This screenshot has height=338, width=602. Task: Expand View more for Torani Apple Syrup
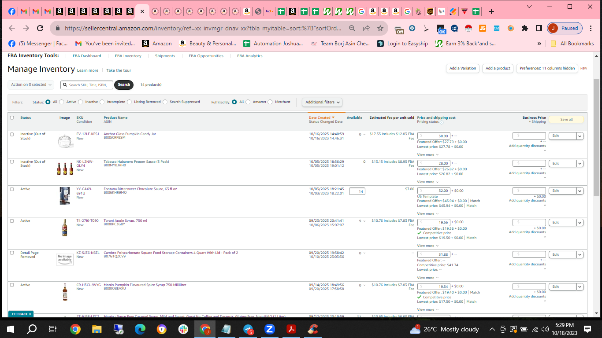(428, 246)
